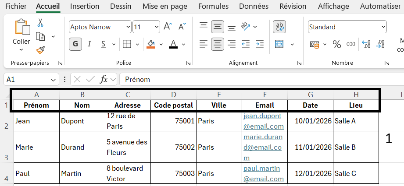Apply thousands separator 000 icon
The height and width of the screenshot is (186, 404).
pyautogui.click(x=350, y=44)
